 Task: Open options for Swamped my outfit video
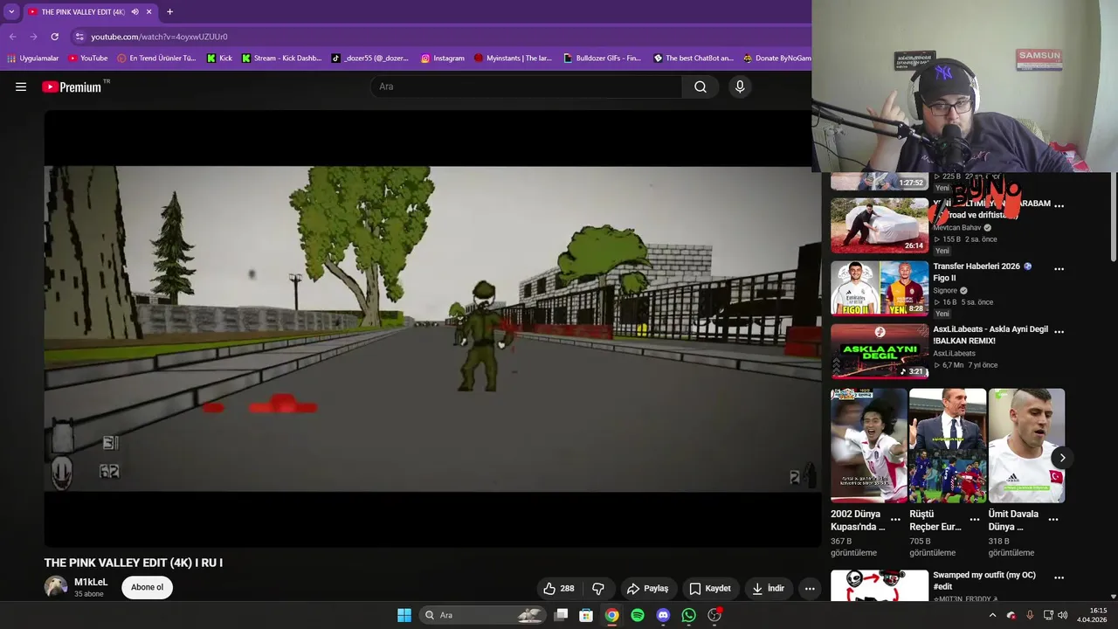coord(1059,577)
